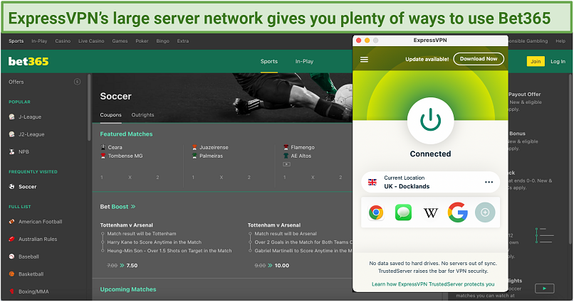Image resolution: width=574 pixels, height=302 pixels.
Task: Open In-Play in top bet365 bar
Action: coord(39,41)
